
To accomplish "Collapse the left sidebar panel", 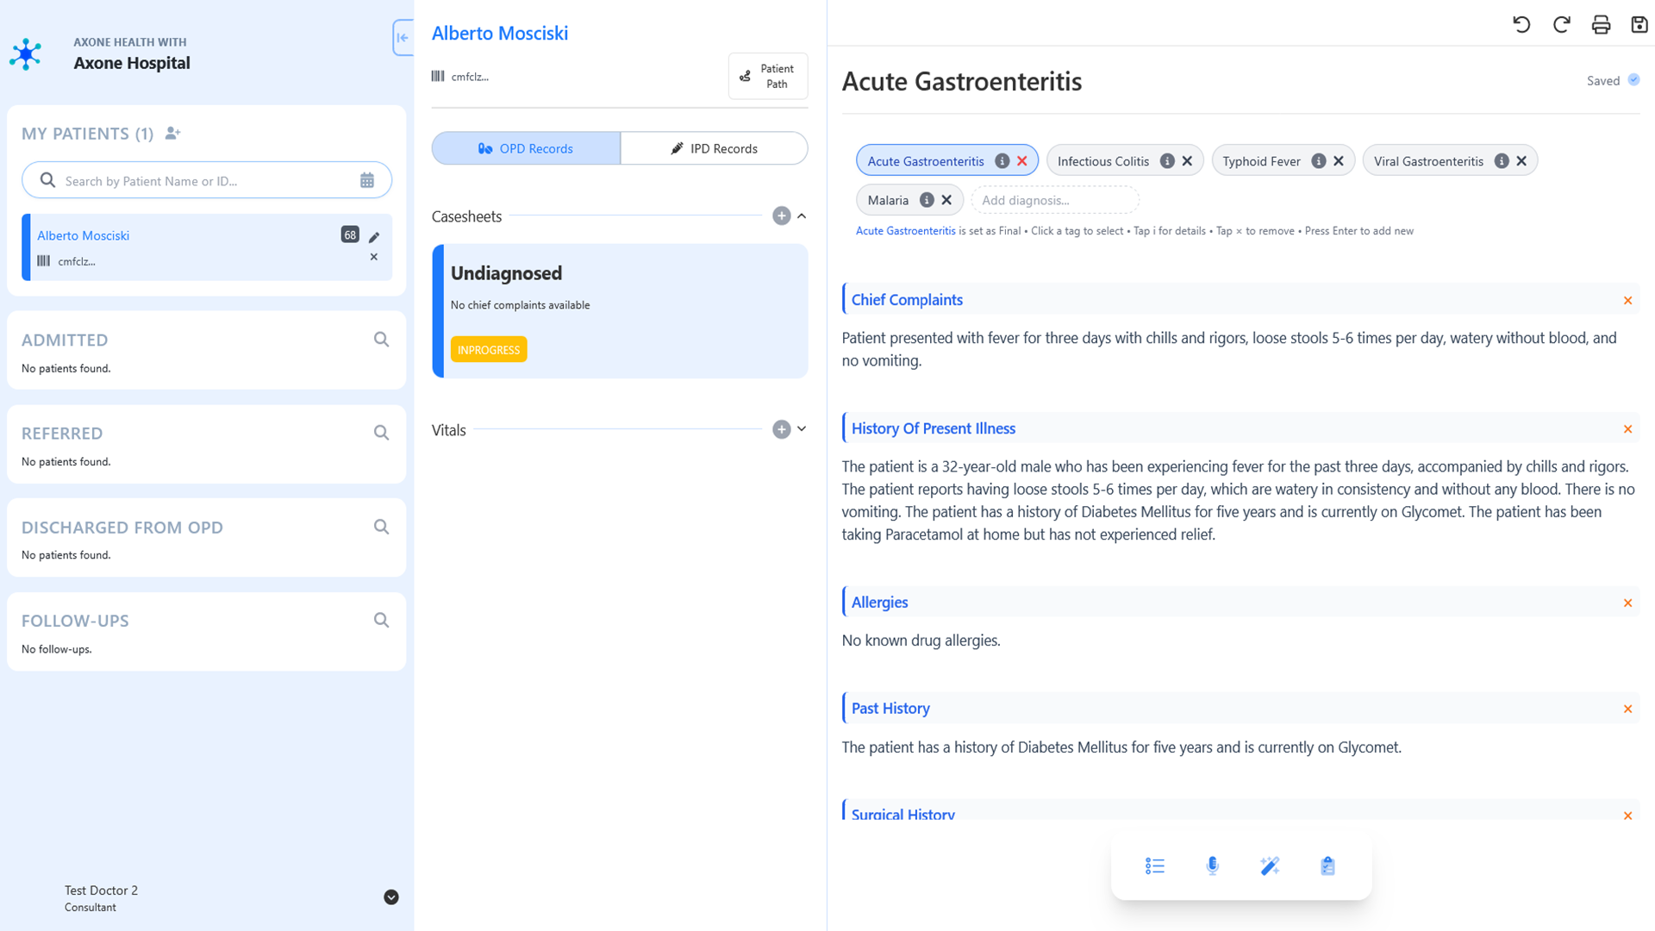I will pos(403,37).
